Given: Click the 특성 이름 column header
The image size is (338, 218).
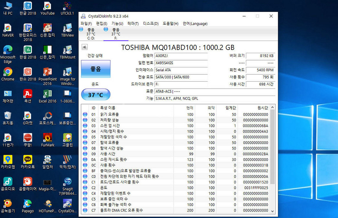Looking at the screenshot, I should (136, 108).
